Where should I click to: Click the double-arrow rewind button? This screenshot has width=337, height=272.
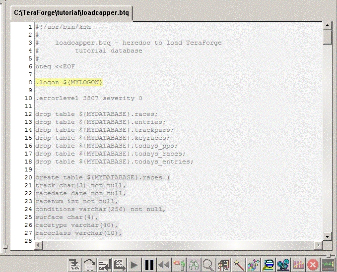click(x=164, y=265)
